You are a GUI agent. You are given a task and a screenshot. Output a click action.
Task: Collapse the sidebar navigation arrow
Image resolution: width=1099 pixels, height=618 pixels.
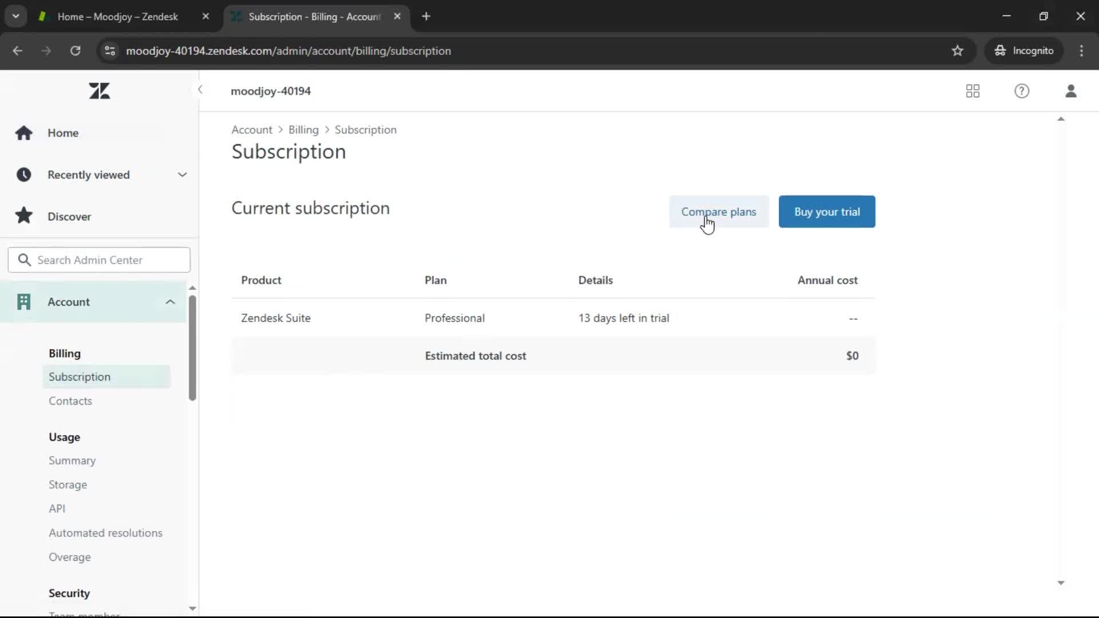pyautogui.click(x=200, y=89)
